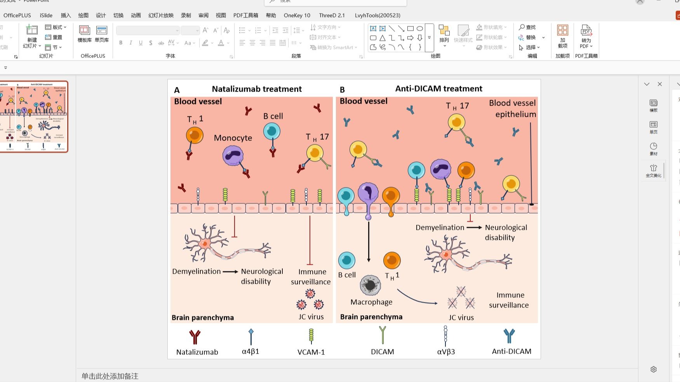Click 替换 replace button
Viewport: 680px width, 382px height.
(x=527, y=37)
